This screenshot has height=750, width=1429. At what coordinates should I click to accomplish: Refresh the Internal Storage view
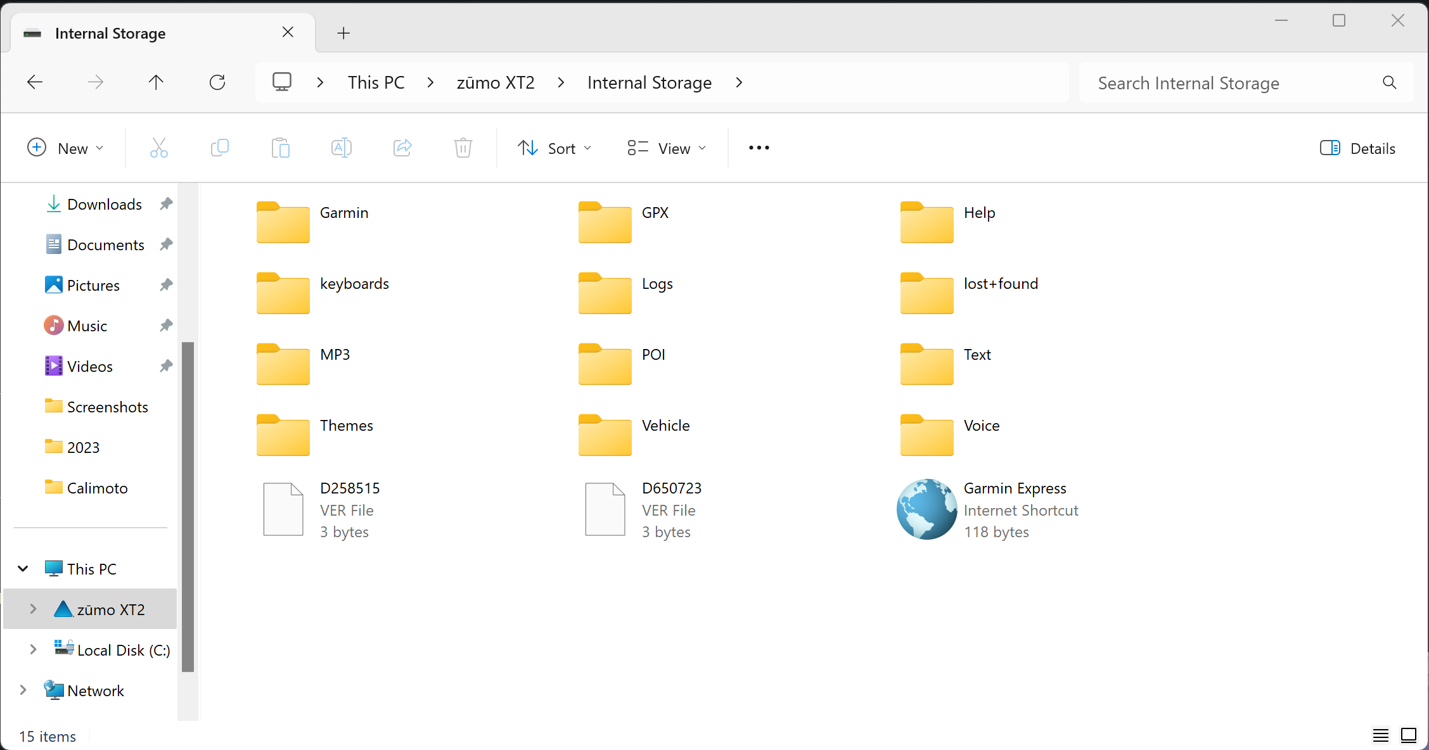point(217,82)
